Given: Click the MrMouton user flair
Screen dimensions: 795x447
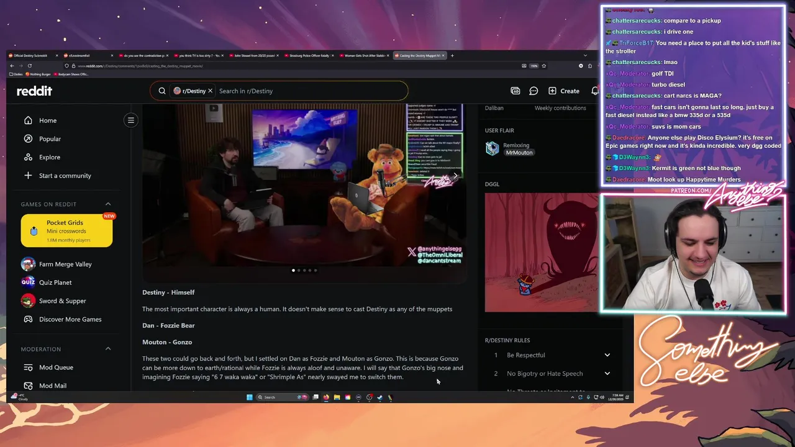Looking at the screenshot, I should pyautogui.click(x=519, y=153).
